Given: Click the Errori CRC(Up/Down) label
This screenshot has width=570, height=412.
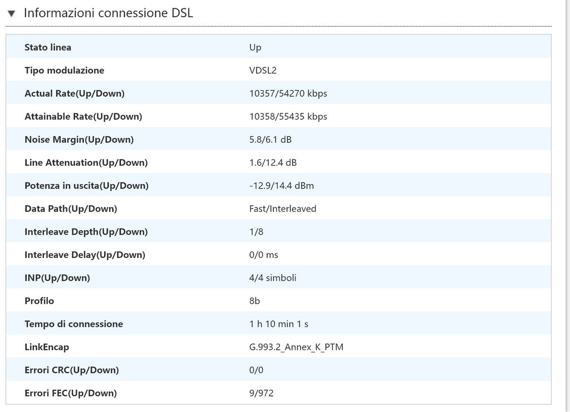Looking at the screenshot, I should pos(71,370).
